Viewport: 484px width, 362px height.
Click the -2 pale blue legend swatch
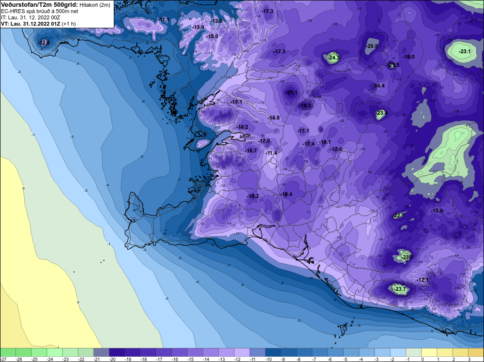(x=398, y=352)
